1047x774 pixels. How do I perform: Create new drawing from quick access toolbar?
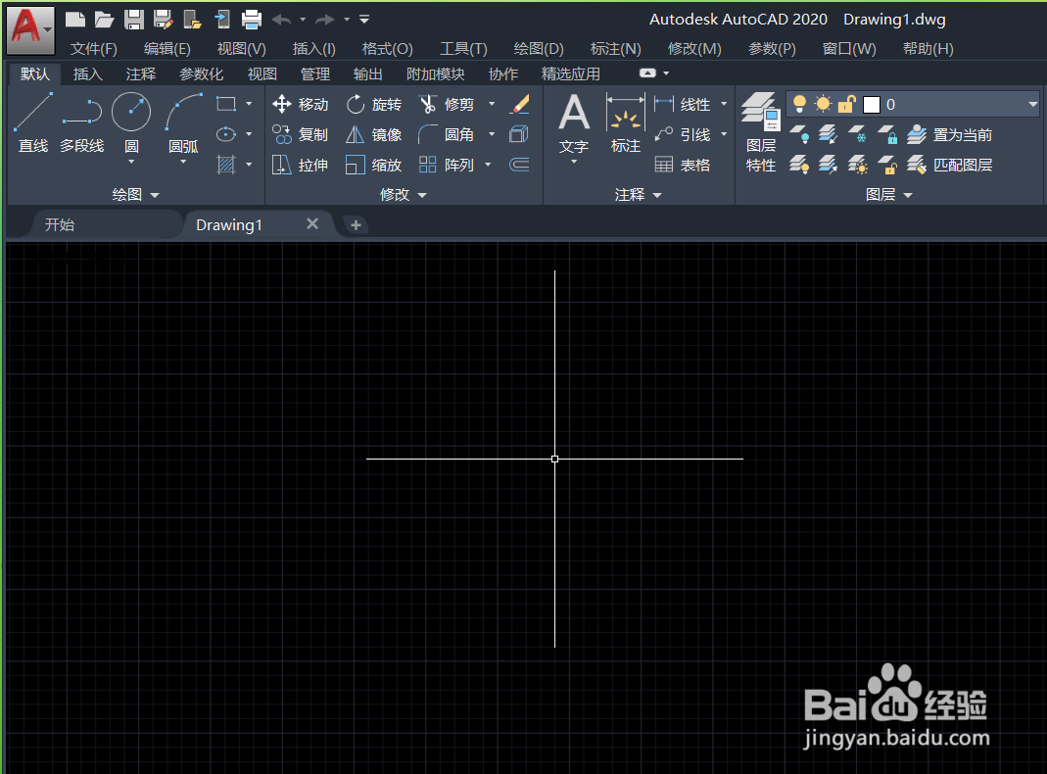(x=74, y=20)
